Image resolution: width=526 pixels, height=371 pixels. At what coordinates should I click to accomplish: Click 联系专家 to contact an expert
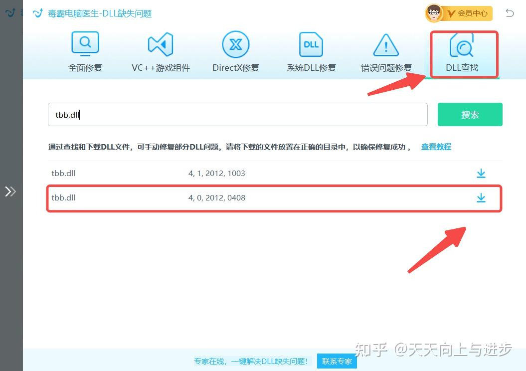pos(337,361)
